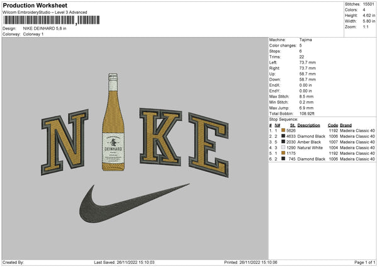Click the Max Stitch value 8.5 mm
This screenshot has height=267, width=378.
[x=306, y=96]
